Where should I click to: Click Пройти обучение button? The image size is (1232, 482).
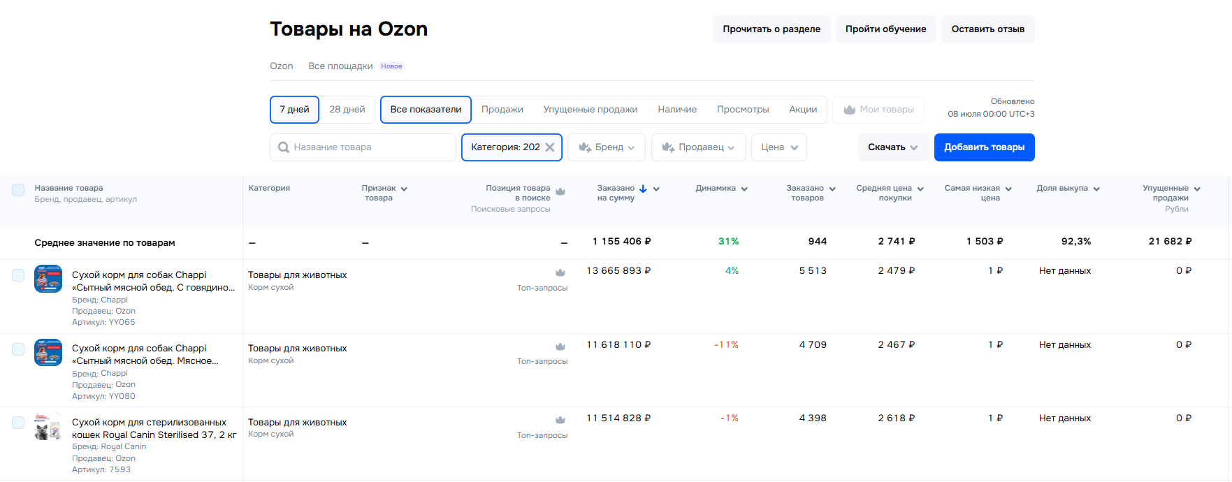click(x=885, y=29)
